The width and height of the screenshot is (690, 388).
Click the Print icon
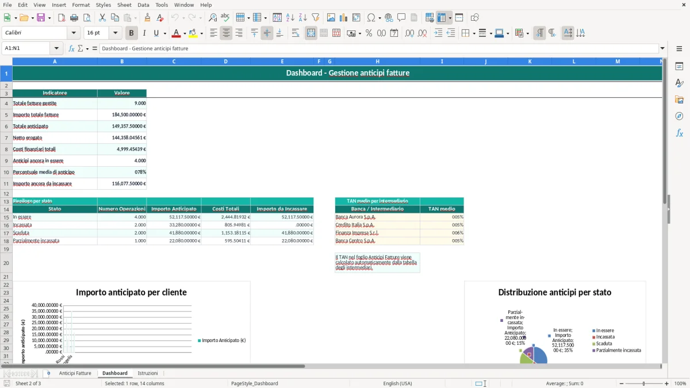pos(74,18)
